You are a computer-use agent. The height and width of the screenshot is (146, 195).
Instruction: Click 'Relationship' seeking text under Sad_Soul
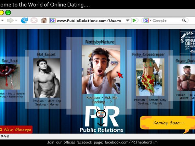(x=16, y=97)
